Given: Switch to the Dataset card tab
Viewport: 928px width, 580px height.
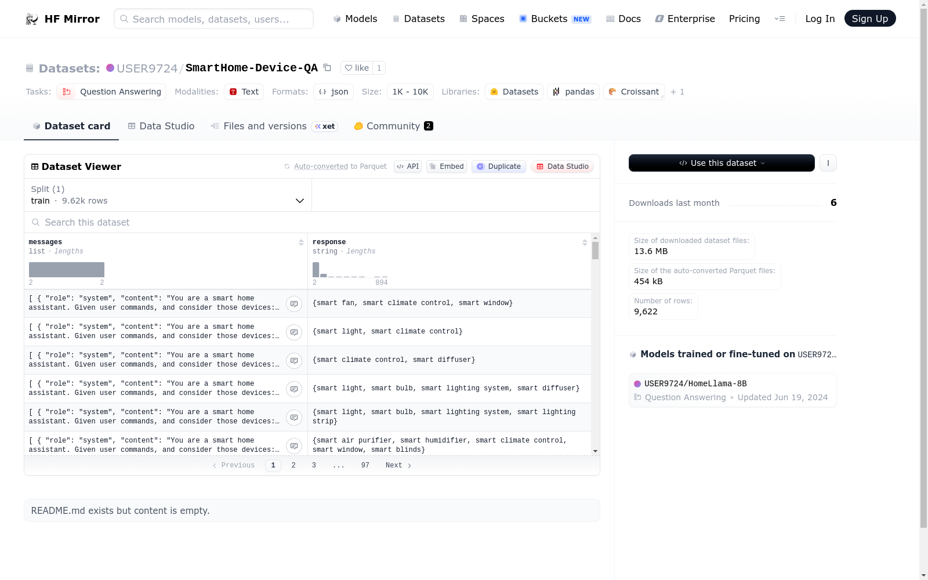Looking at the screenshot, I should point(71,126).
